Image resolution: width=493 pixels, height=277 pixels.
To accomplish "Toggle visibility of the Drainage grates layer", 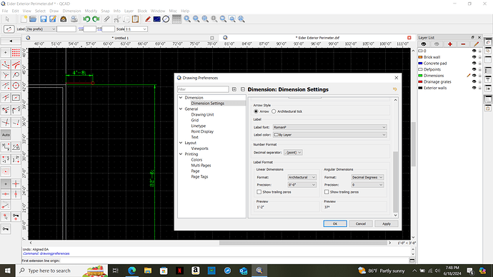I will pyautogui.click(x=474, y=81).
